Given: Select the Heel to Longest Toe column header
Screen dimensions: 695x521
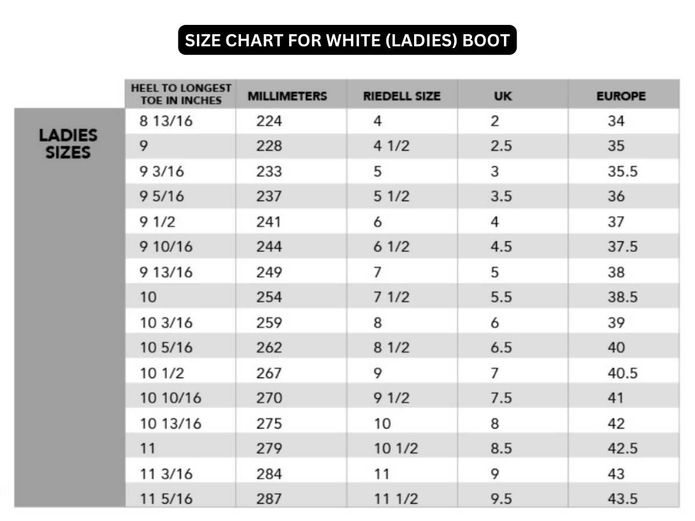Looking at the screenshot, I should (181, 94).
